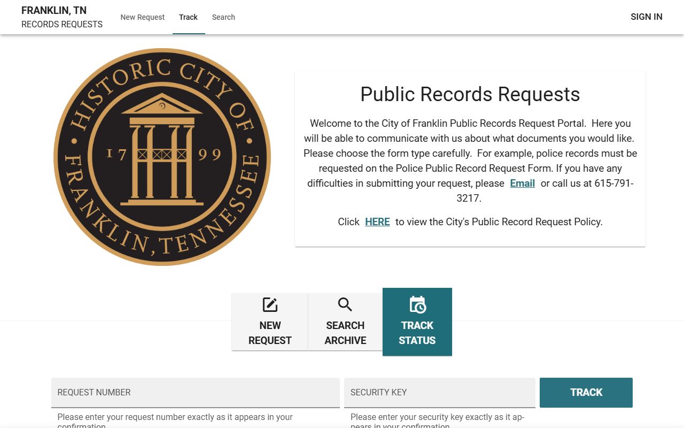Click the Public Records Requests heading
This screenshot has height=428, width=684.
pos(470,94)
